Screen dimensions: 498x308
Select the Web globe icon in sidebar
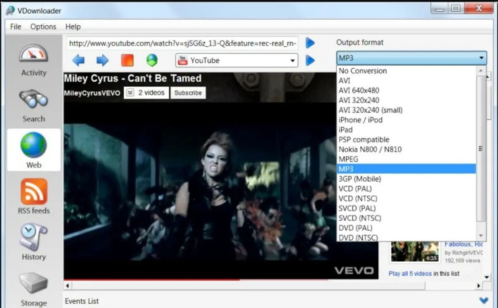[x=34, y=145]
